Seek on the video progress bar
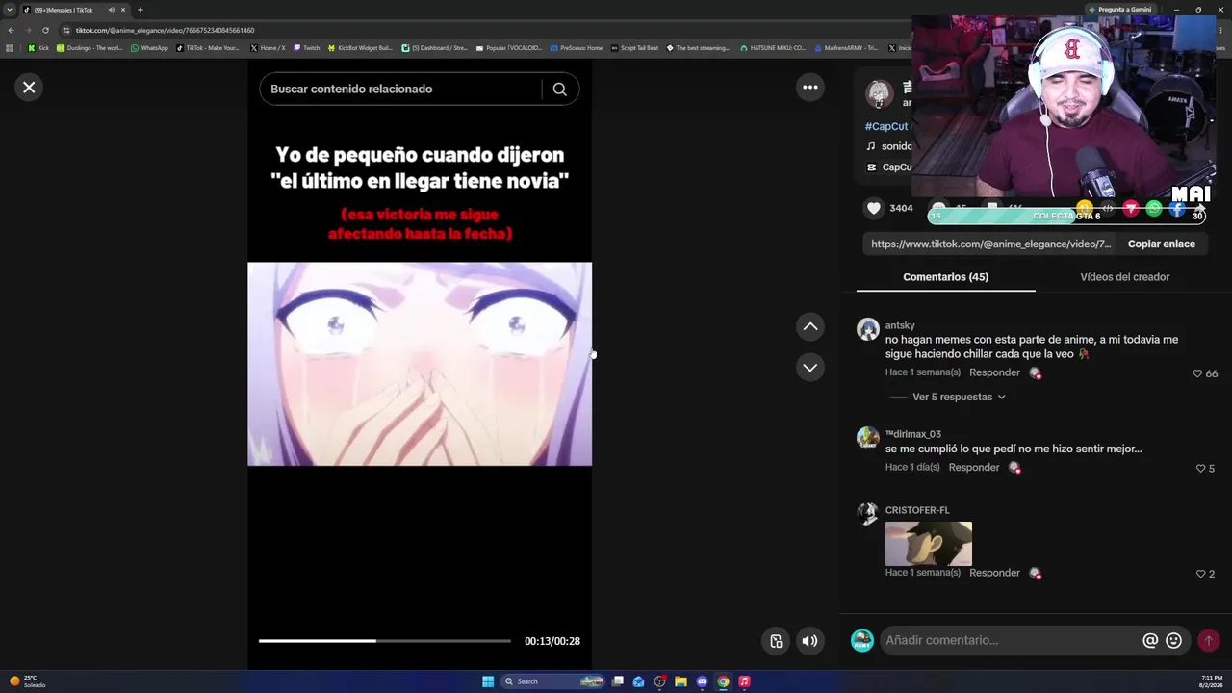Image resolution: width=1232 pixels, height=693 pixels. 385,641
